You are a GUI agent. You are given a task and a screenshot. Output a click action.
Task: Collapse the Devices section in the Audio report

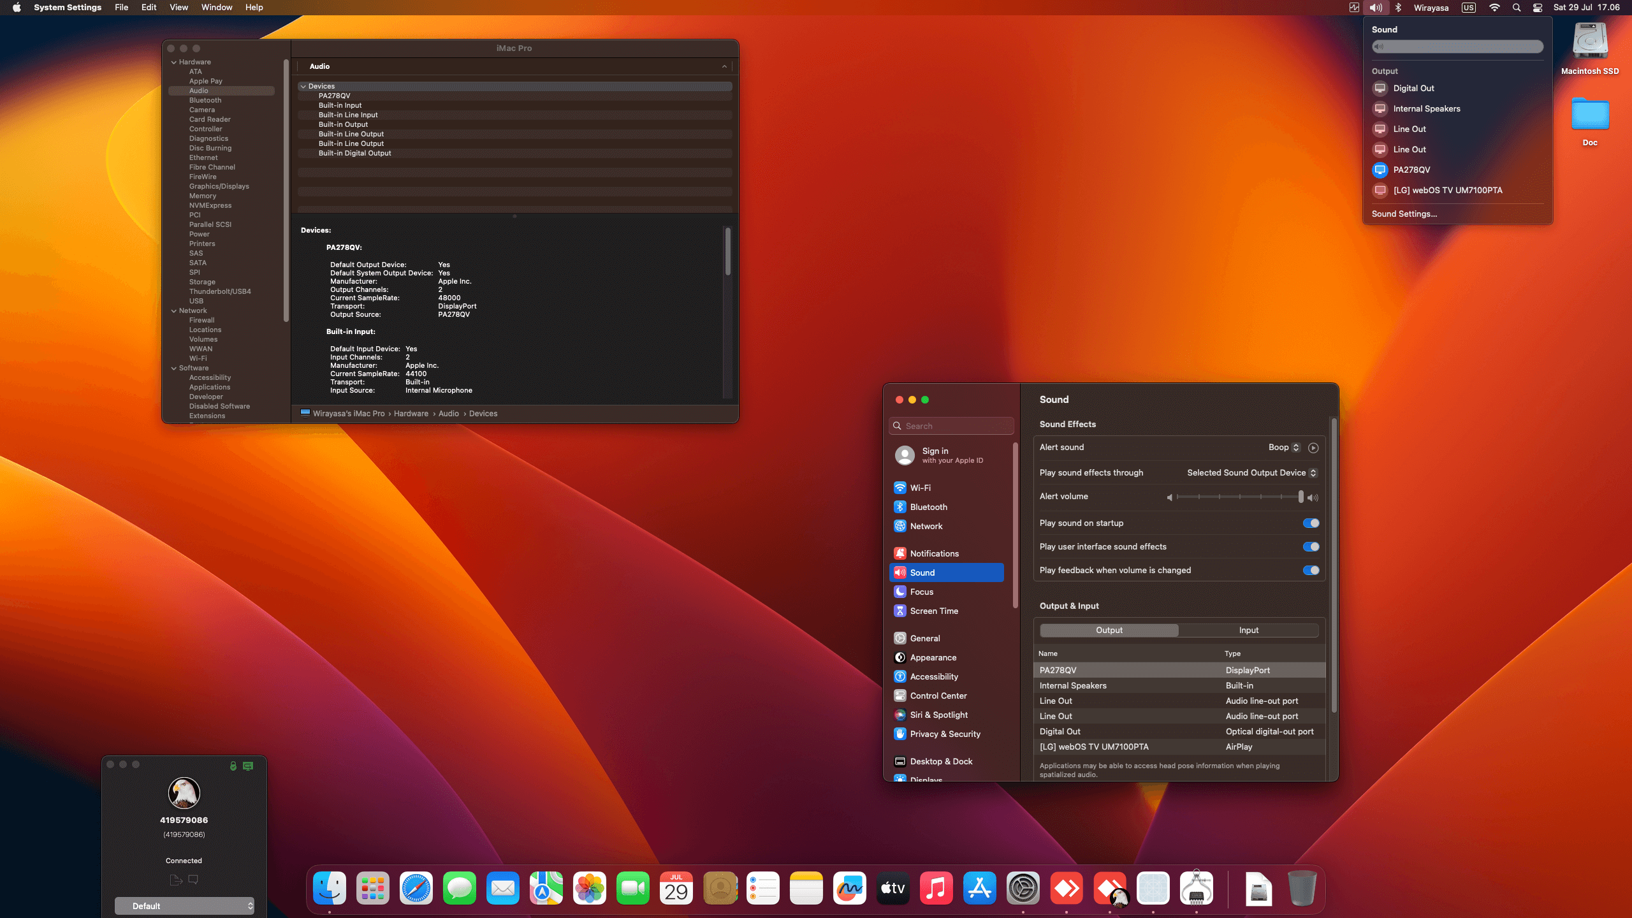coord(303,86)
